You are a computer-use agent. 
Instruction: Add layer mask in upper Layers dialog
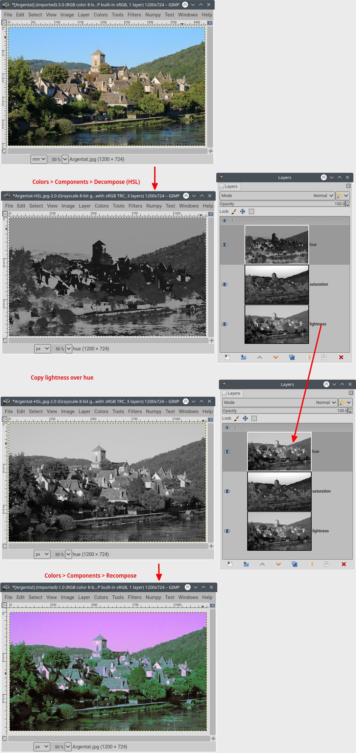pyautogui.click(x=324, y=357)
